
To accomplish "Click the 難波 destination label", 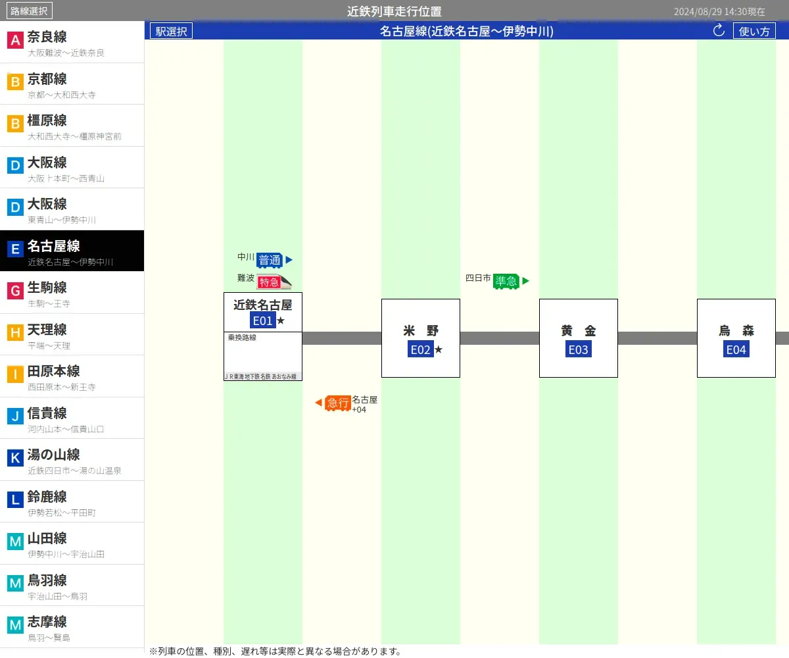I will pyautogui.click(x=246, y=278).
